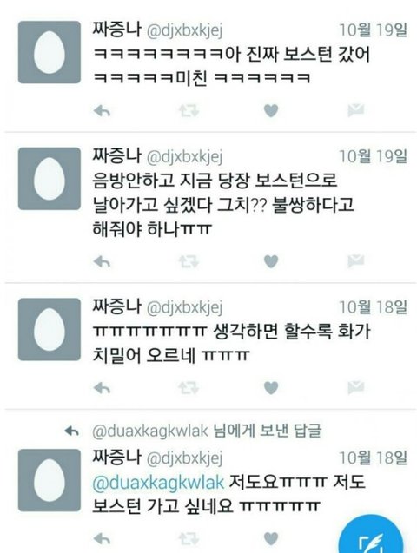Open the '@duaxkagkwlak 님에게 보낸 답글' reply header
Viewport: 417px width, 553px height.
207,431
